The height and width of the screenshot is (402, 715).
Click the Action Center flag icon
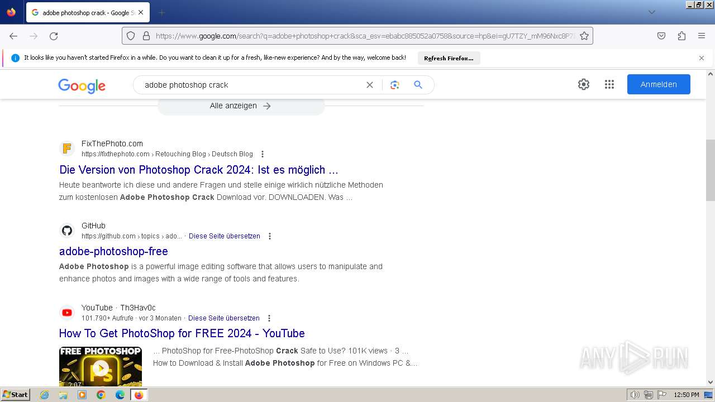click(662, 395)
